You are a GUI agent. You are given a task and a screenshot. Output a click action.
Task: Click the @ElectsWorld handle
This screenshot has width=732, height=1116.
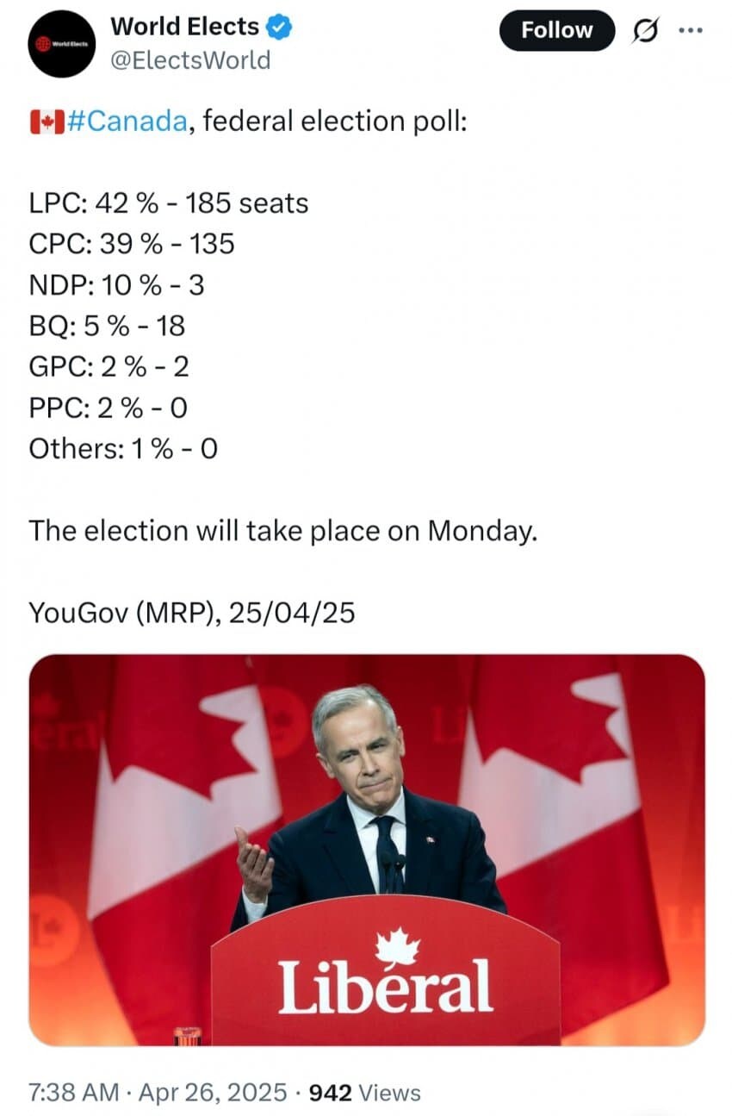click(189, 59)
